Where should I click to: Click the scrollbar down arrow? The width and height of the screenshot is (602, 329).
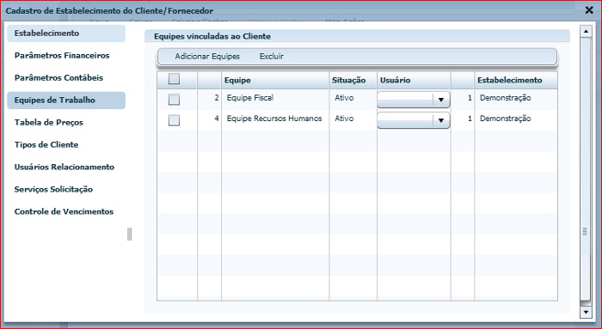point(586,312)
